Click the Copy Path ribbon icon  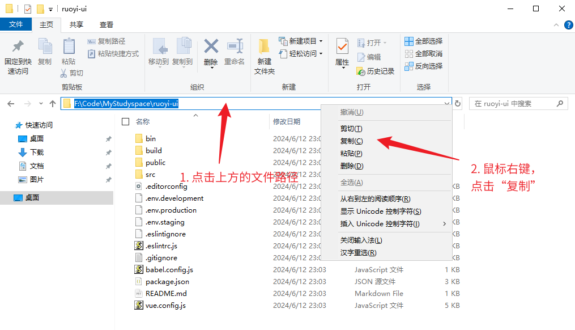click(x=92, y=41)
